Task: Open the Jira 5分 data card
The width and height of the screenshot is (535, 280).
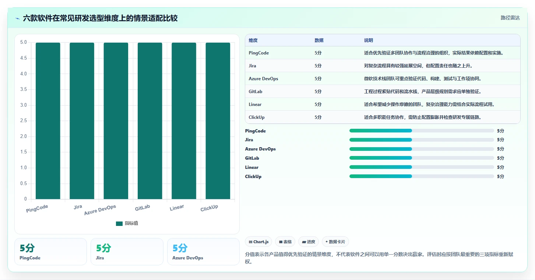Action: [x=127, y=252]
